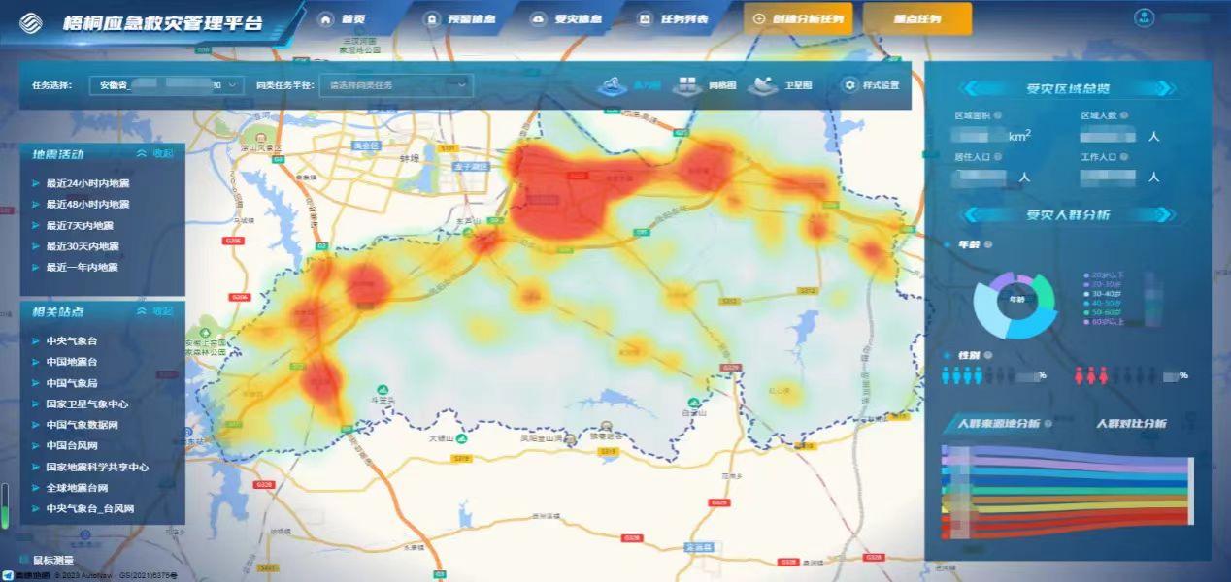
Task: Switch to 网格图 grid map view
Action: [688, 86]
